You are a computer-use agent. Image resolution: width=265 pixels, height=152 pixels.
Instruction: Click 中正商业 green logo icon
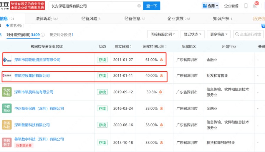click(x=7, y=108)
